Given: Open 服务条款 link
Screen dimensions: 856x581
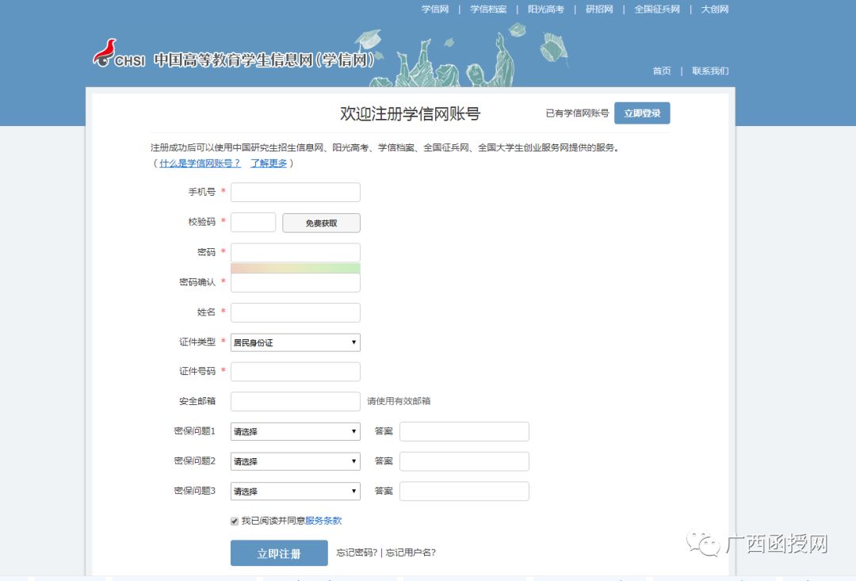Looking at the screenshot, I should point(323,521).
